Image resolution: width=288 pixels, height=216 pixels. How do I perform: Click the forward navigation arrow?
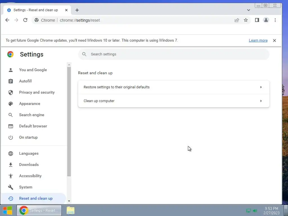coord(16,20)
